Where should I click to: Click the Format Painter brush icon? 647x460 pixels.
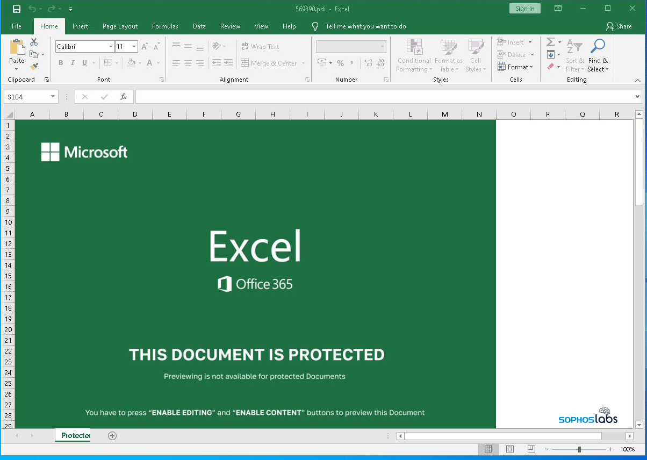[34, 67]
